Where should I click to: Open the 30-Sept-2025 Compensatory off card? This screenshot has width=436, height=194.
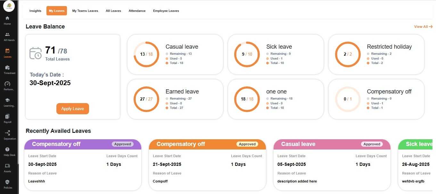(83, 165)
